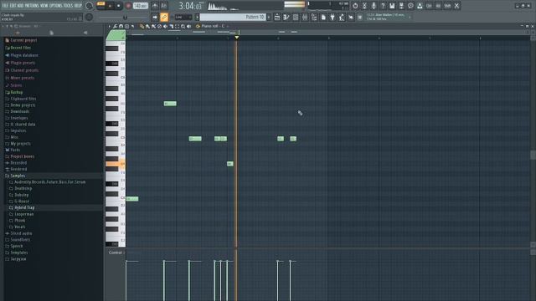Open the OPTIONS menu
This screenshot has width=536, height=301.
pos(56,6)
